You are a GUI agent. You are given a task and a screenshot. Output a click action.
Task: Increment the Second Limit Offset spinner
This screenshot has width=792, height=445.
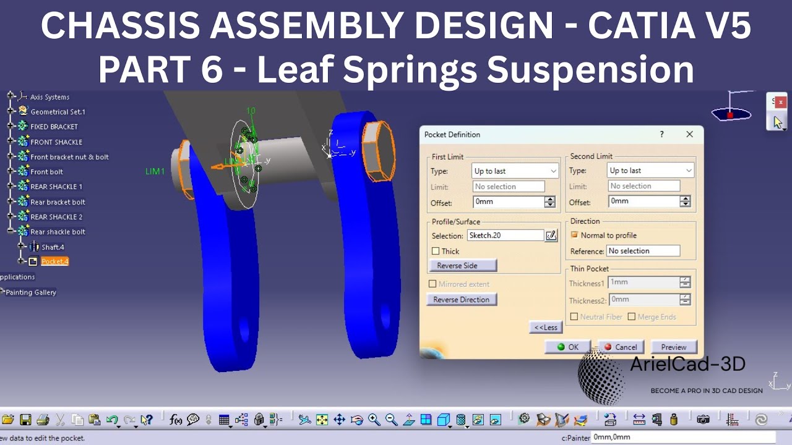click(685, 198)
